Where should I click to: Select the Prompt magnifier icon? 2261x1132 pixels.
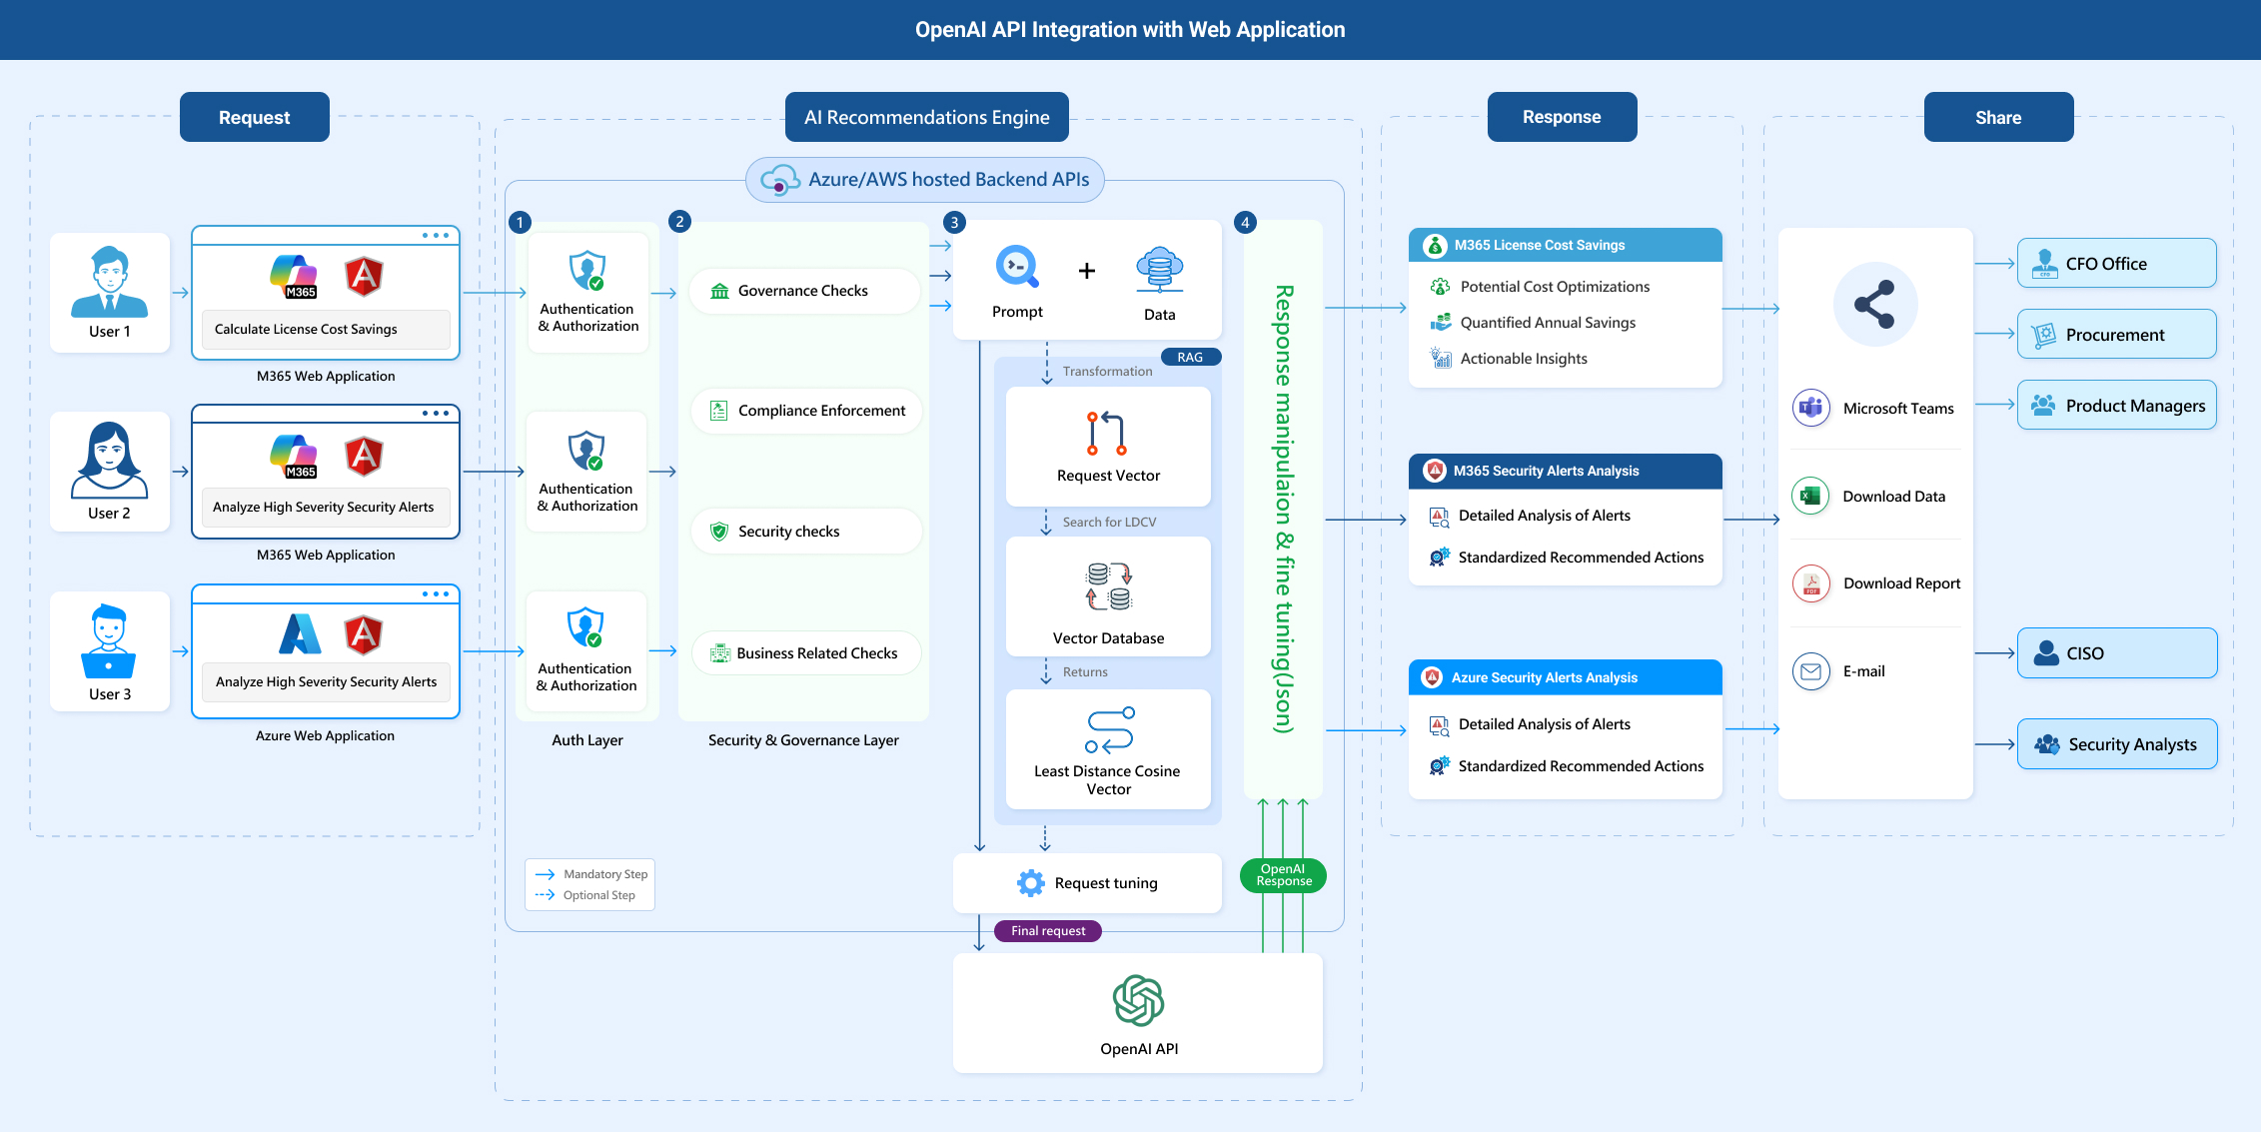[x=1018, y=267]
